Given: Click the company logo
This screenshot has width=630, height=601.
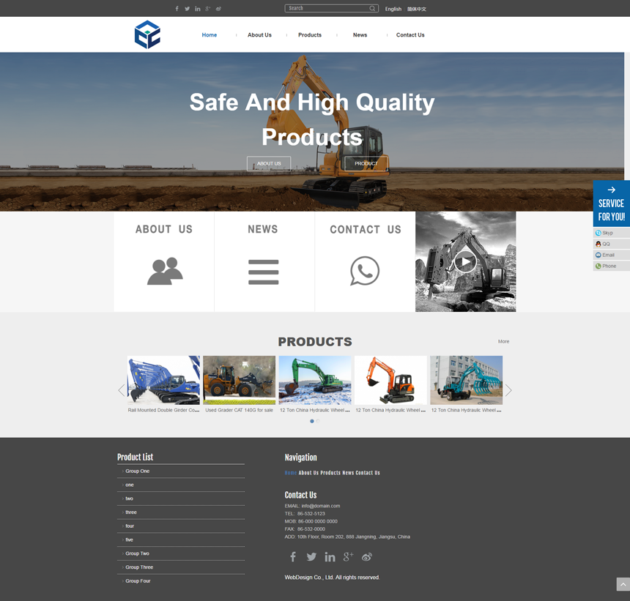Looking at the screenshot, I should click(x=147, y=34).
